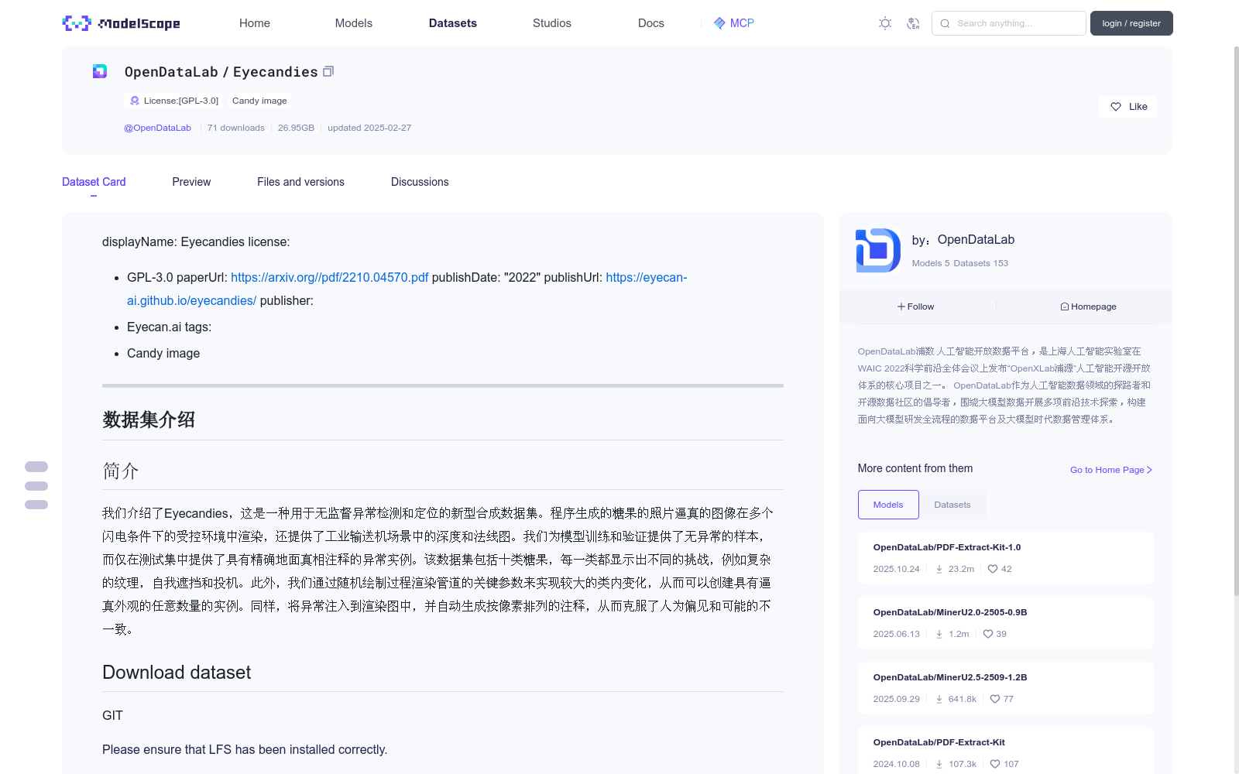Click the License:[GPL-3.0] badge text
The width and height of the screenshot is (1239, 774).
[x=181, y=101]
